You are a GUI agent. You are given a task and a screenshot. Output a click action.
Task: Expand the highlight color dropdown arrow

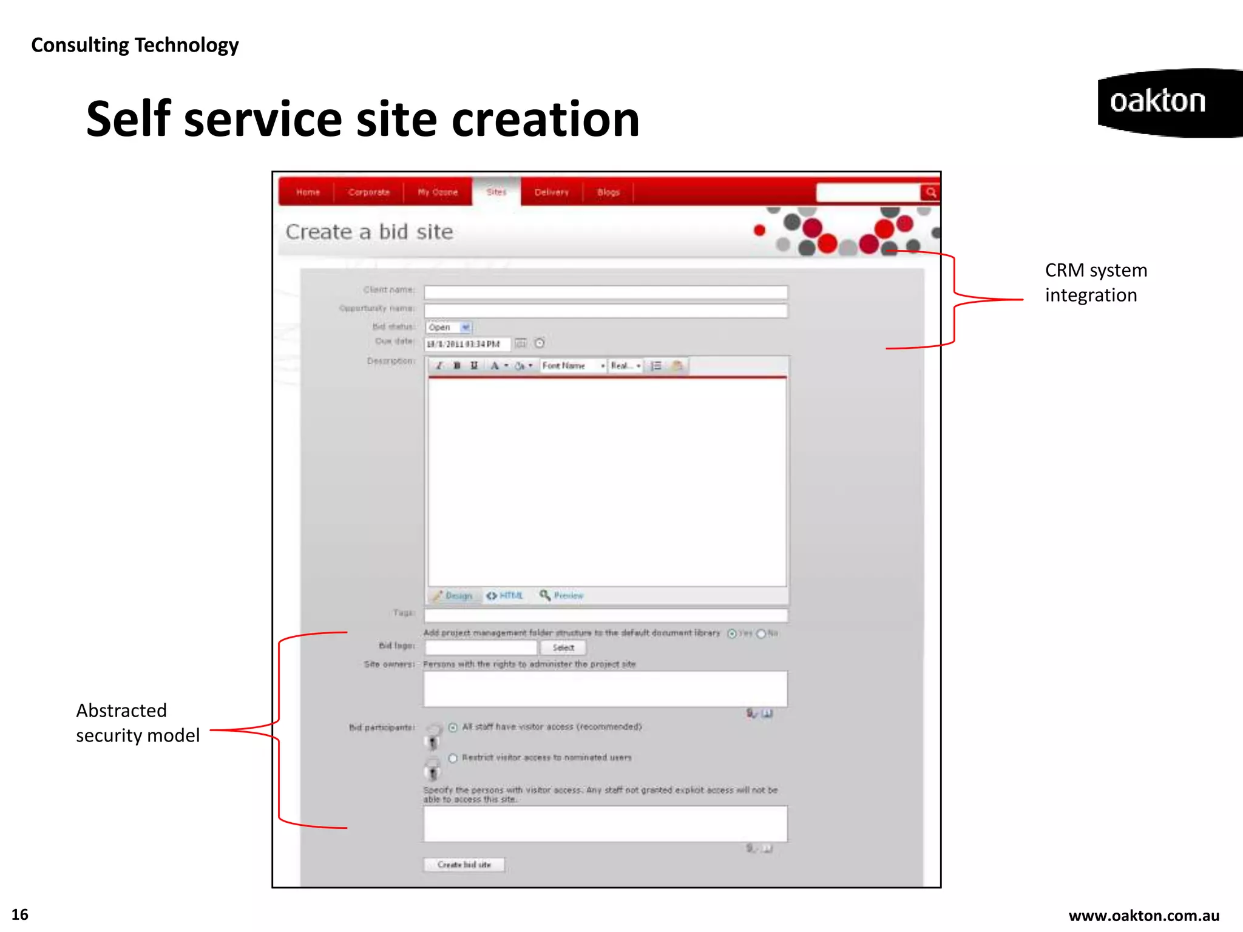[x=530, y=365]
